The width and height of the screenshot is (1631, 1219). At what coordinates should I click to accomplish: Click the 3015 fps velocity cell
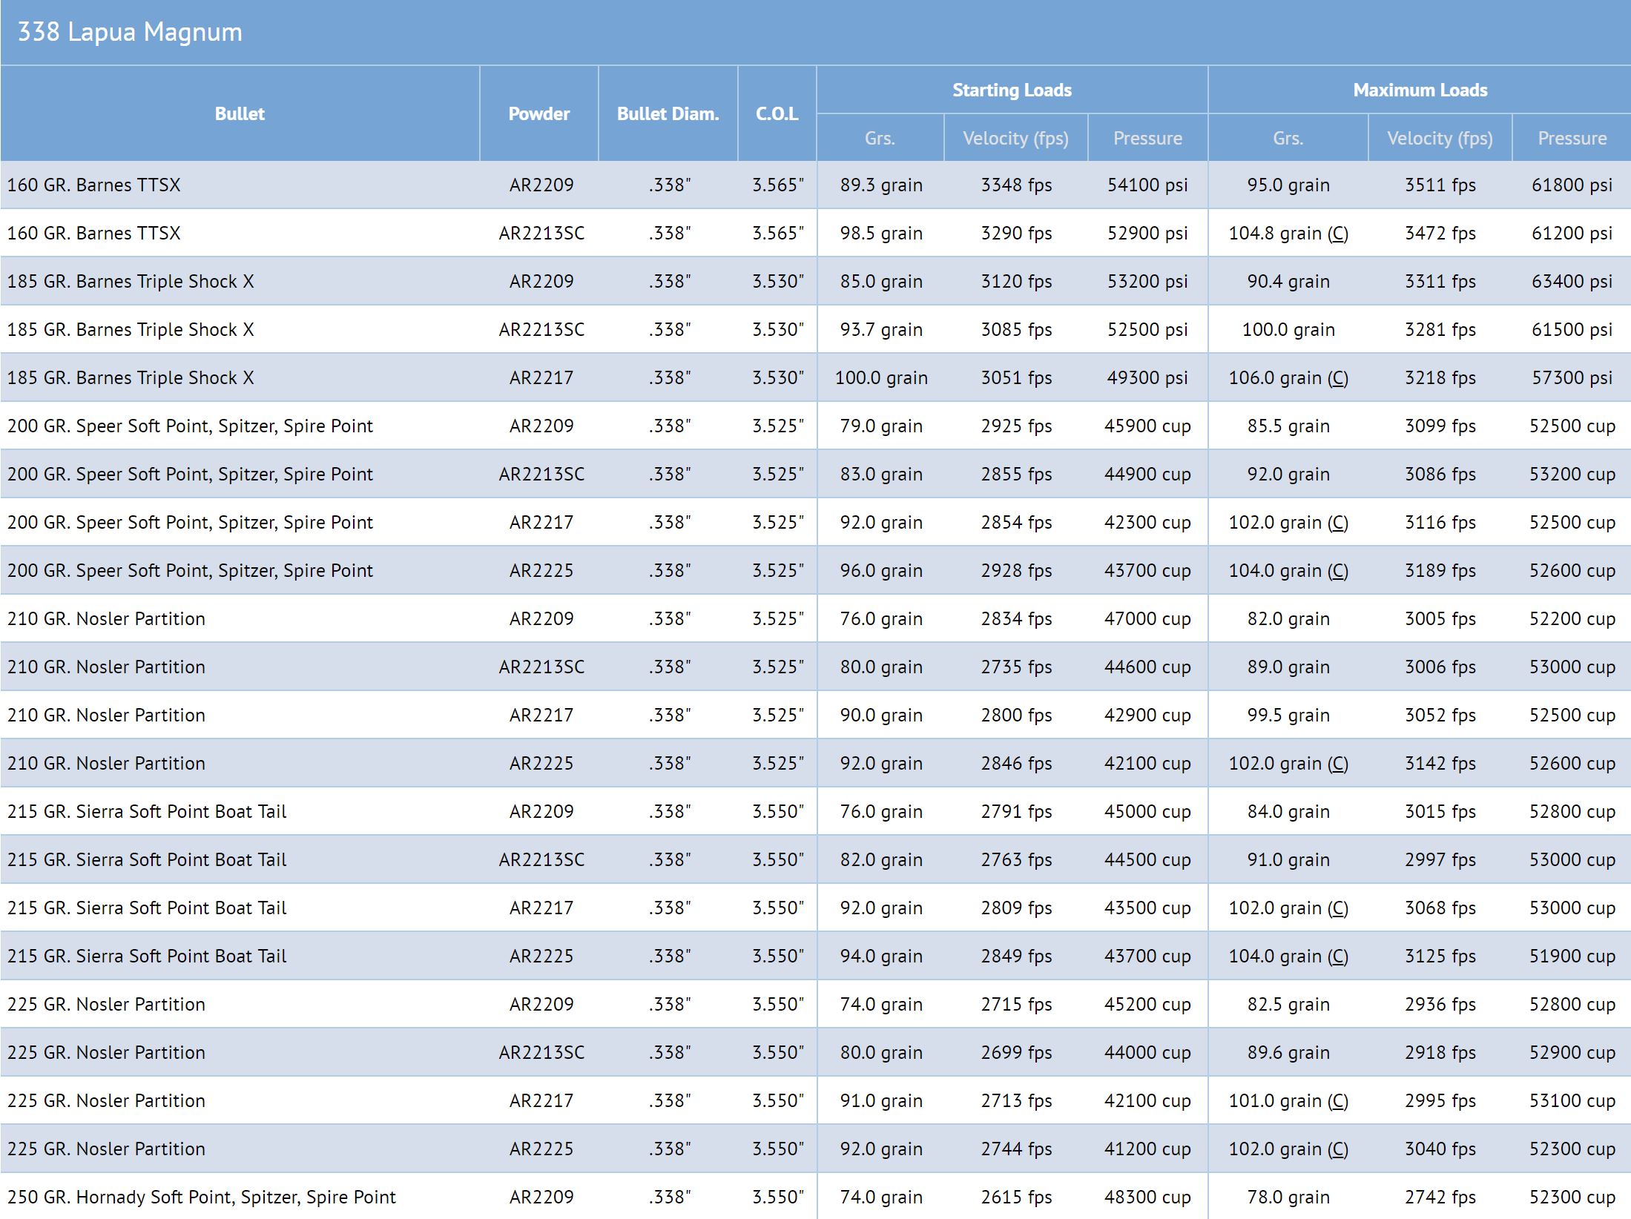(1440, 811)
